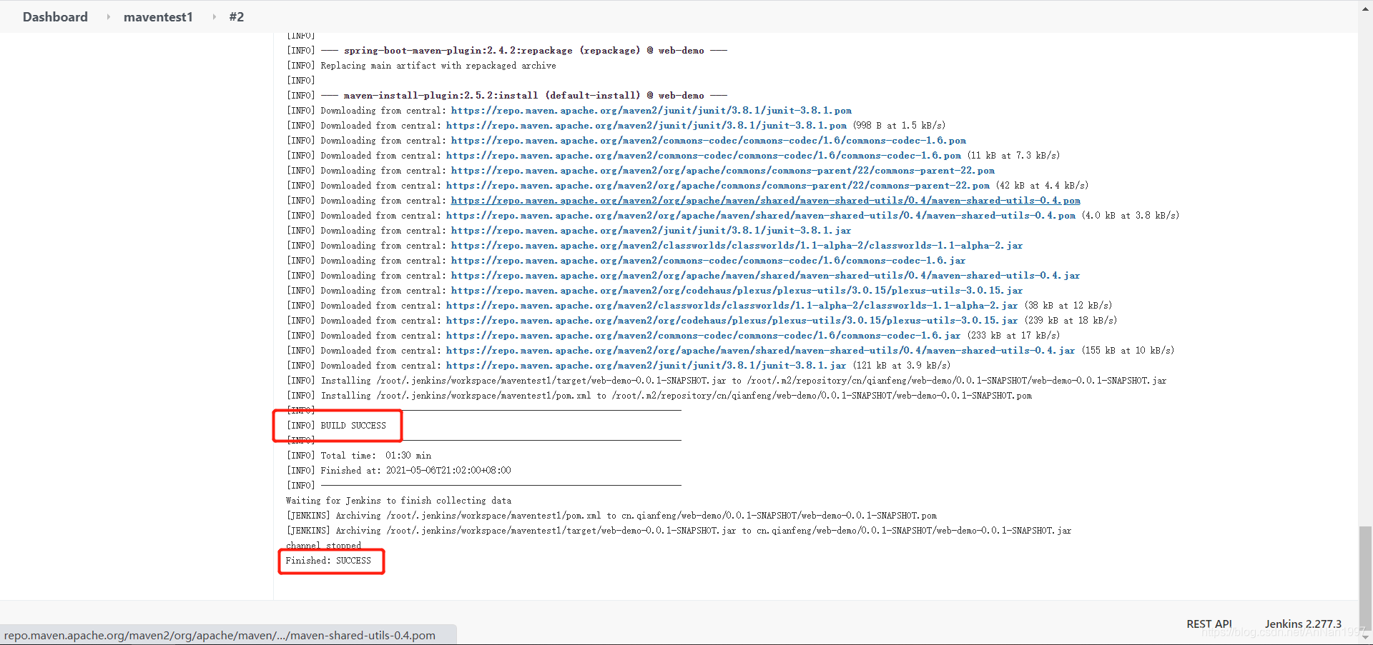Viewport: 1373px width, 645px height.
Task: Click the "[INFO] BUILD SUCCESS" line
Action: 336,426
